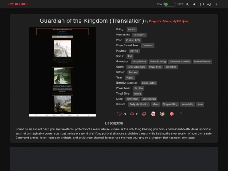
Task: Open author dp291kjakz profile
Action: [x=181, y=22]
